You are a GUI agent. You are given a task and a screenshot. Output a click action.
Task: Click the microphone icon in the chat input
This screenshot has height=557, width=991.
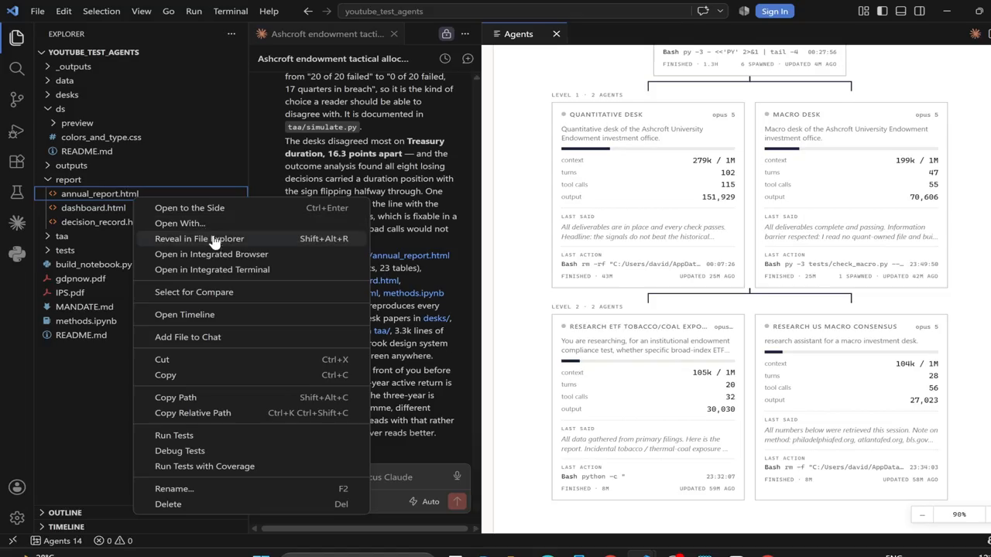(457, 477)
